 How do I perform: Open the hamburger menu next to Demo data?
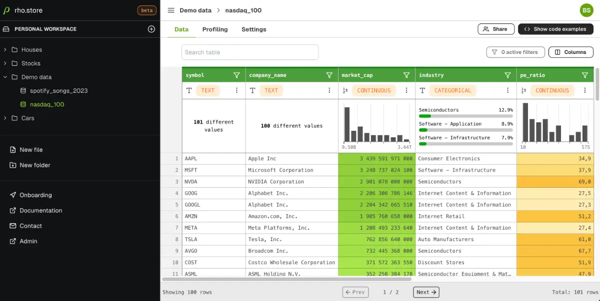171,10
